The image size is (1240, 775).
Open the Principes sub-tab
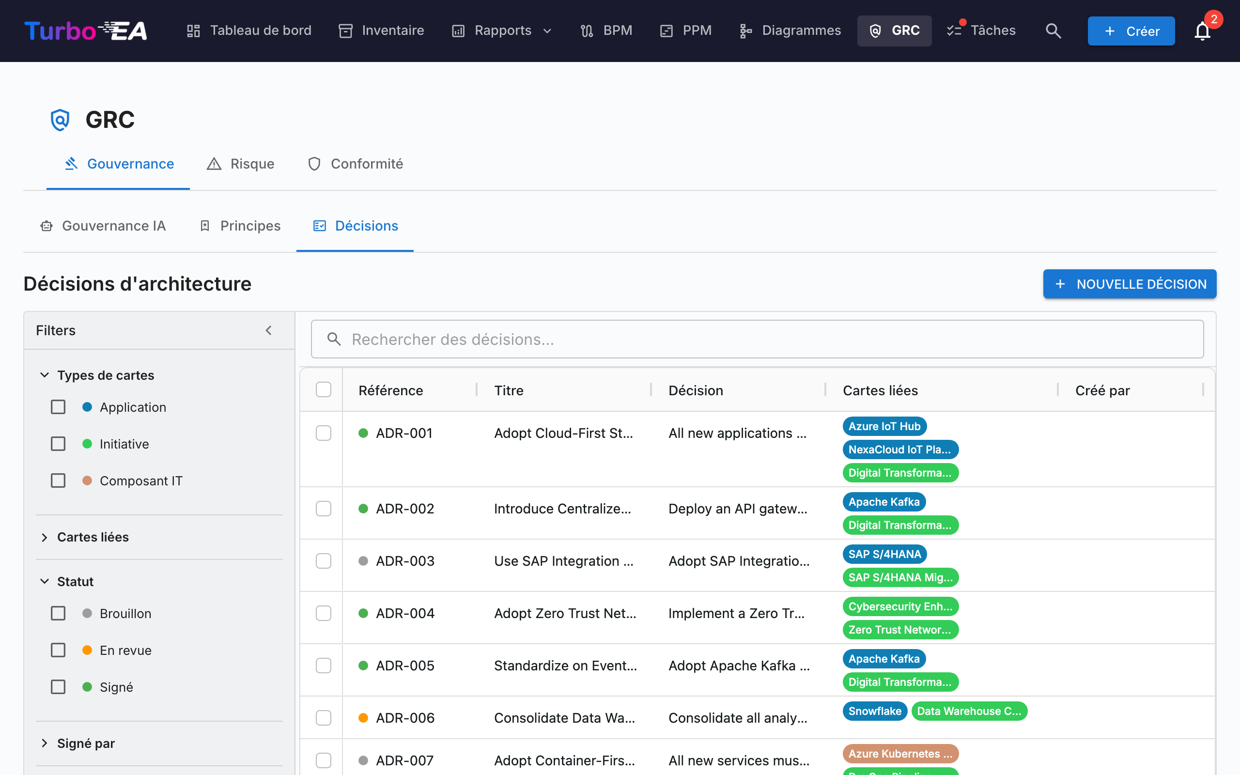[x=239, y=226]
